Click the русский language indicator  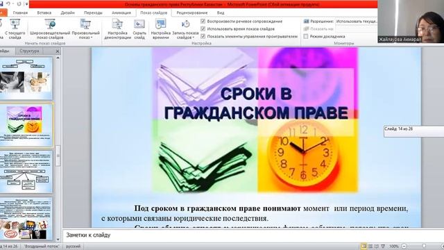point(73,247)
